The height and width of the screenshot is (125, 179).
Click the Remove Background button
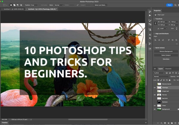coord(166,51)
